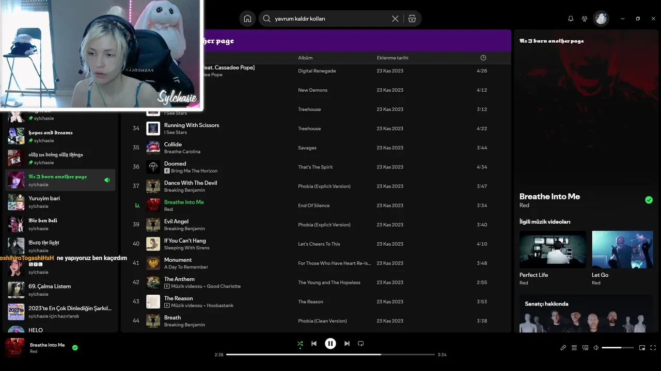
Task: Open the 'hopes and dreams' playlist
Action: coord(60,136)
